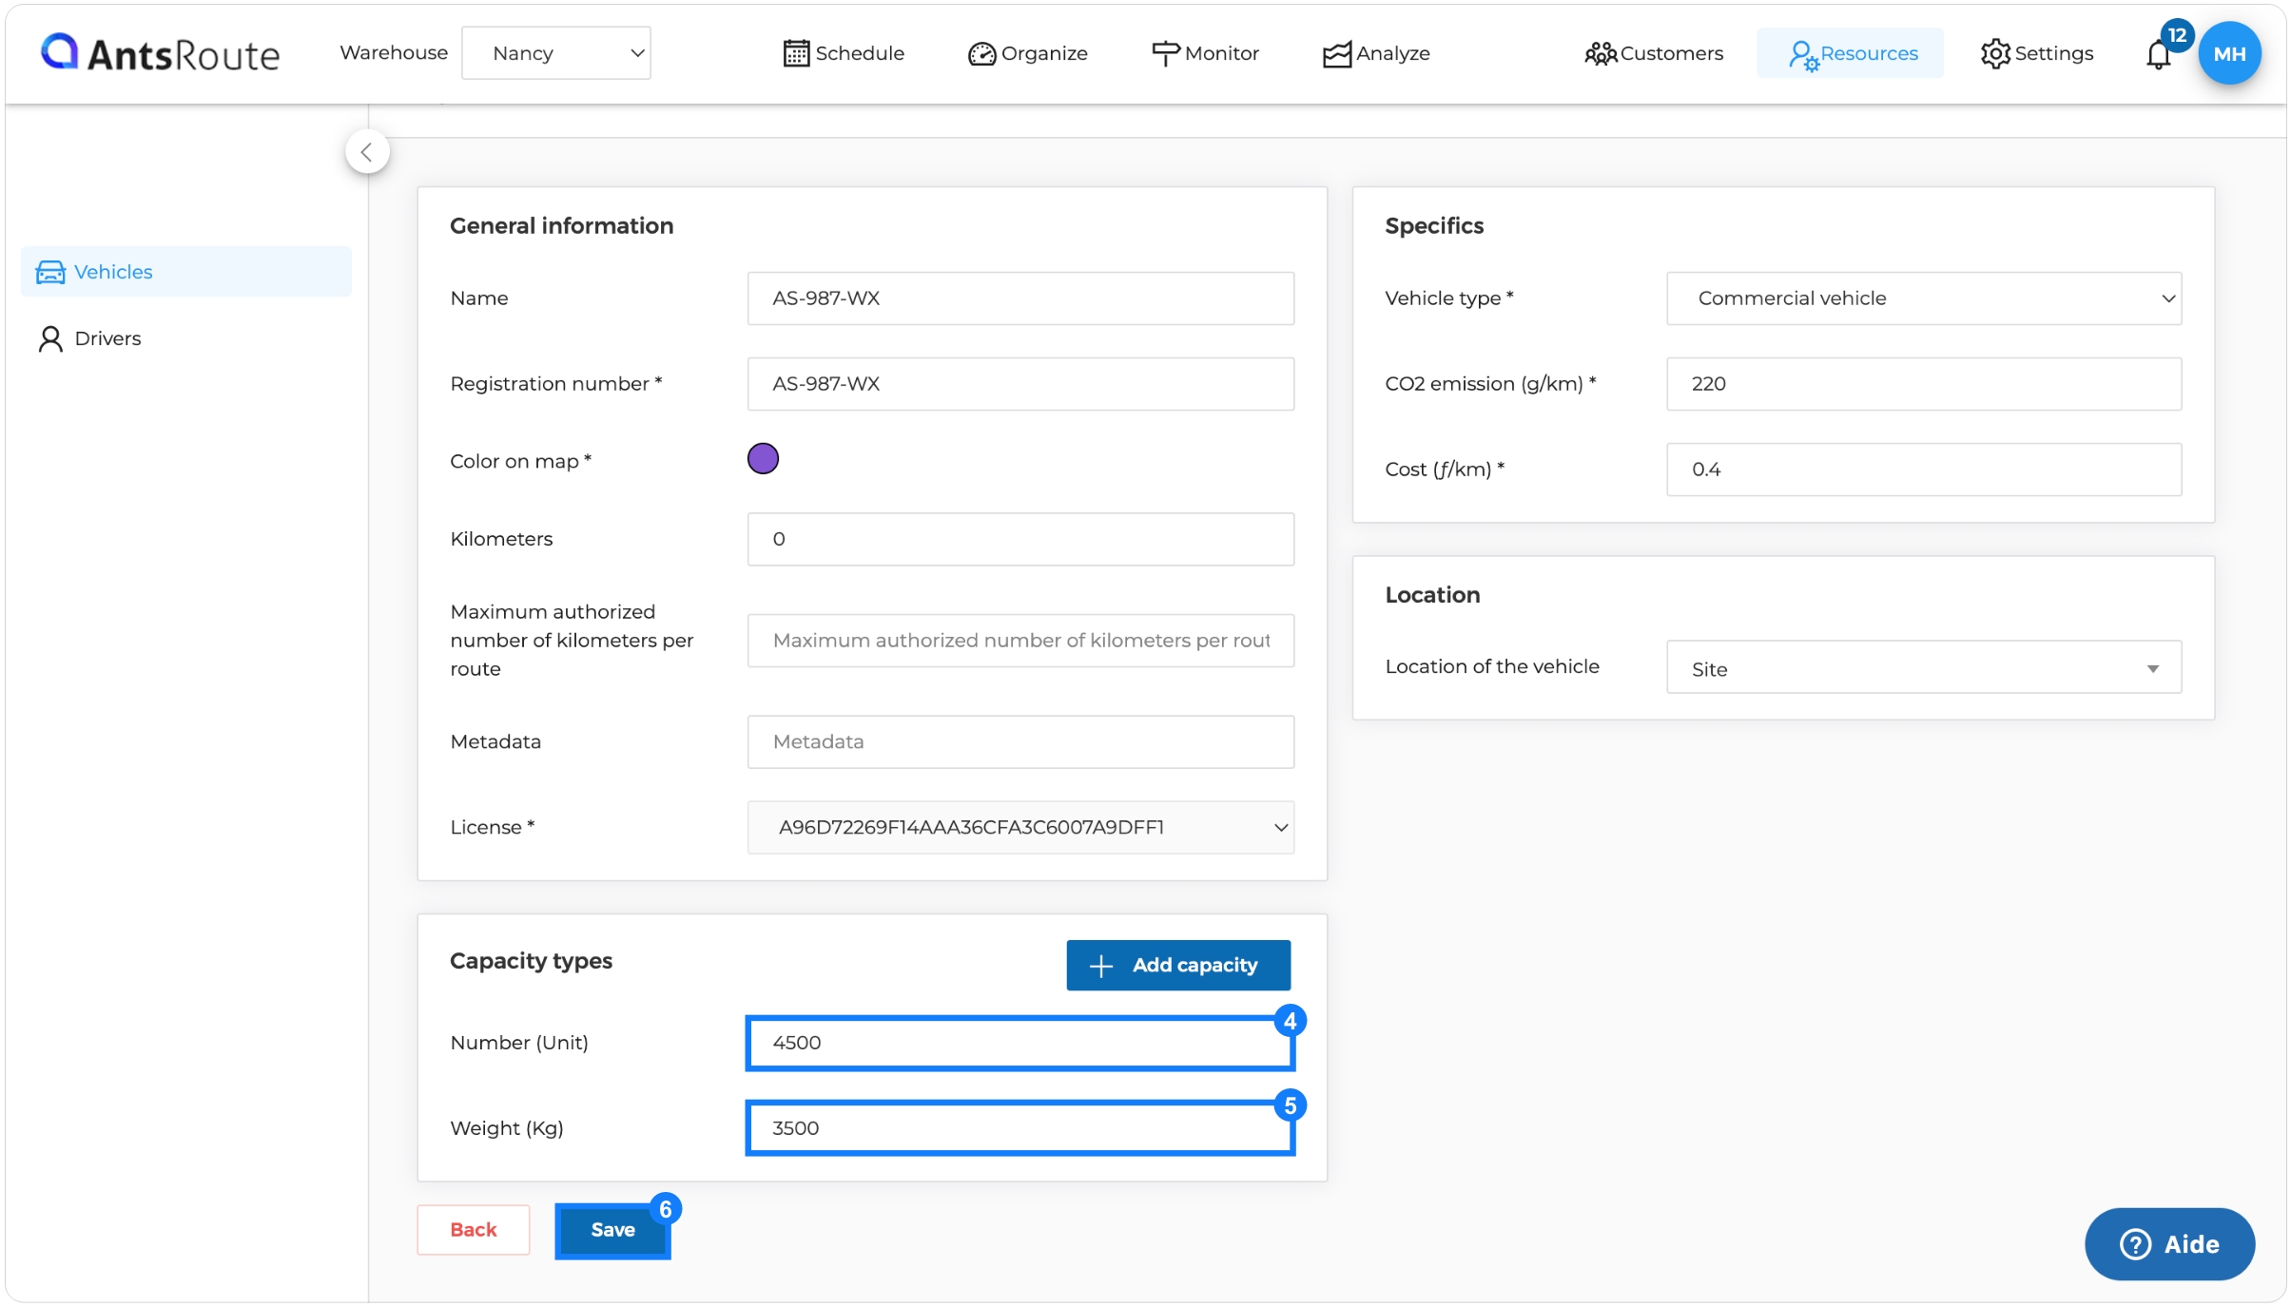
Task: Open the Settings menu
Action: pyautogui.click(x=2037, y=54)
